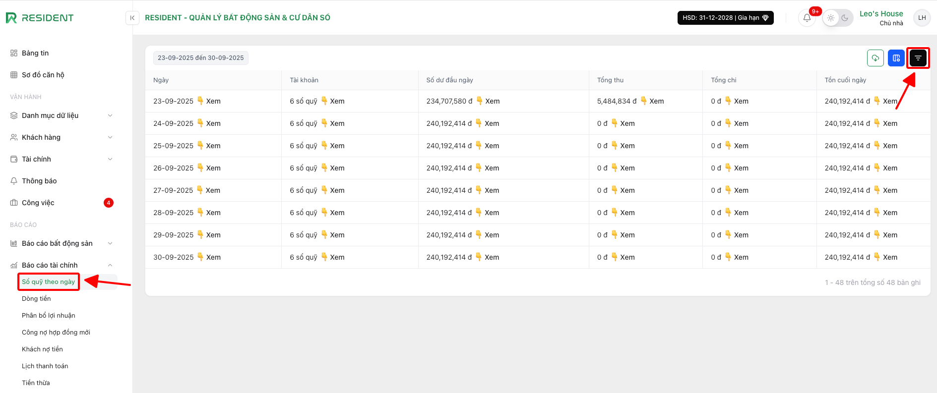Open the date range 23-09-2025 đến 30-09-2025
The image size is (937, 393).
pos(201,58)
